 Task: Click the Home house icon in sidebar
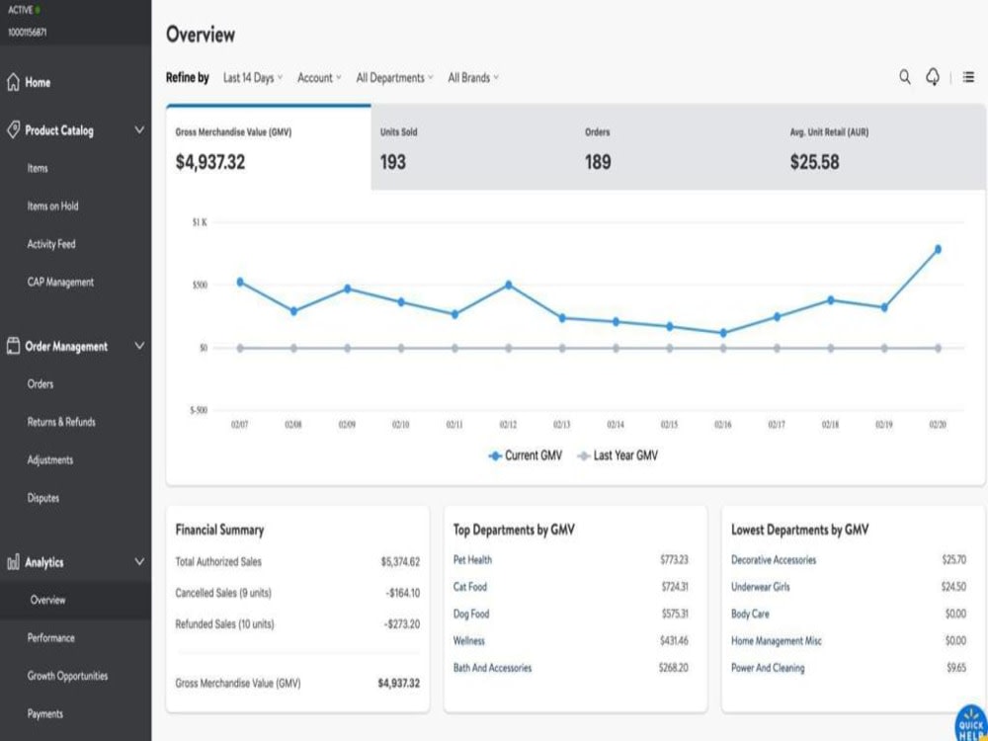(13, 82)
